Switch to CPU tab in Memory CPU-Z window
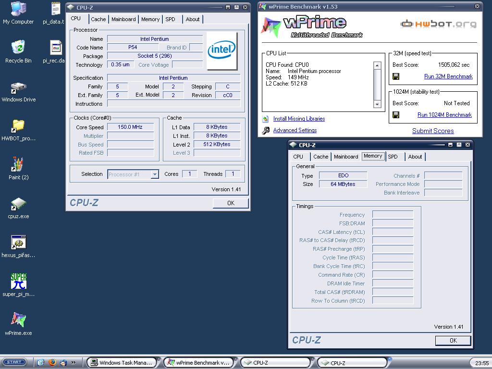The width and height of the screenshot is (492, 369). coord(298,157)
